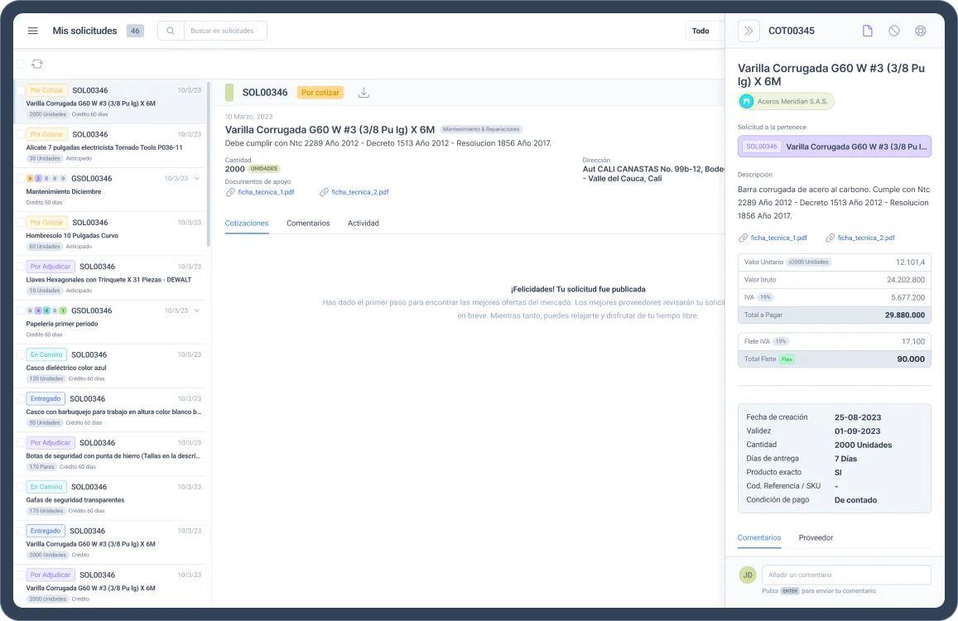Viewport: 958px width, 621px height.
Task: Toggle the select-all checkbox above the list
Action: pos(20,64)
